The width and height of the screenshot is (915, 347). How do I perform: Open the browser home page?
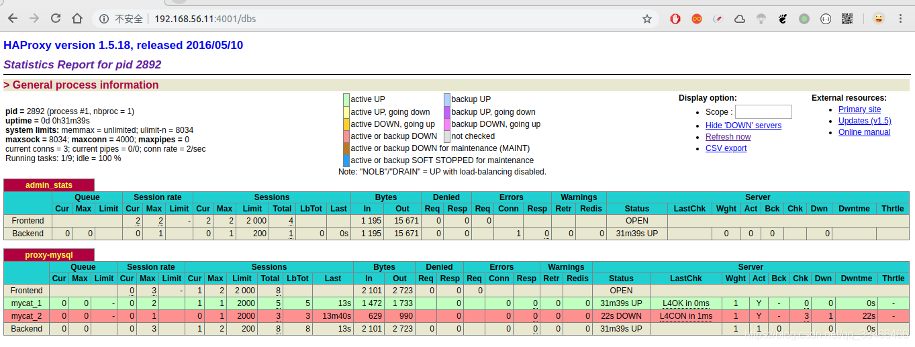(x=78, y=19)
